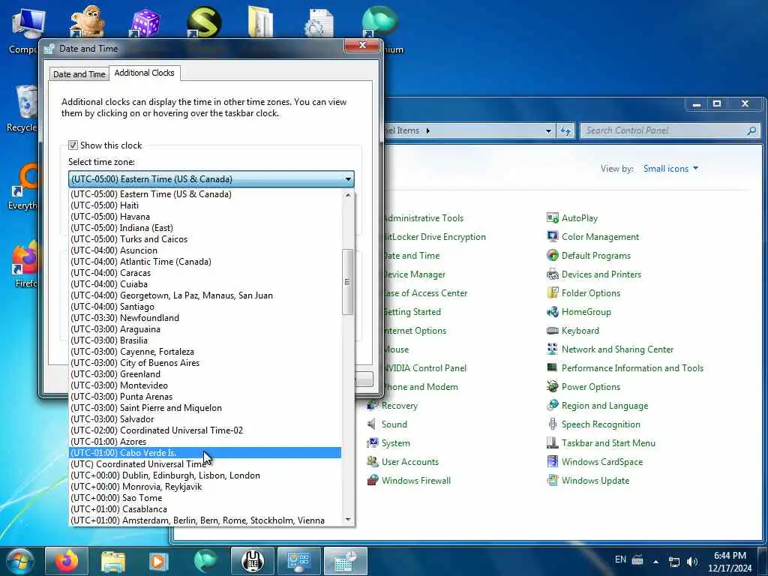Viewport: 768px width, 576px height.
Task: Open the Internet Options link
Action: coord(415,331)
